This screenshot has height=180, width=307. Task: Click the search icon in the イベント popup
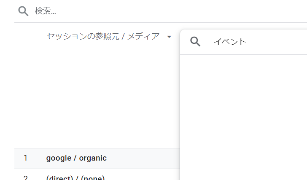195,41
